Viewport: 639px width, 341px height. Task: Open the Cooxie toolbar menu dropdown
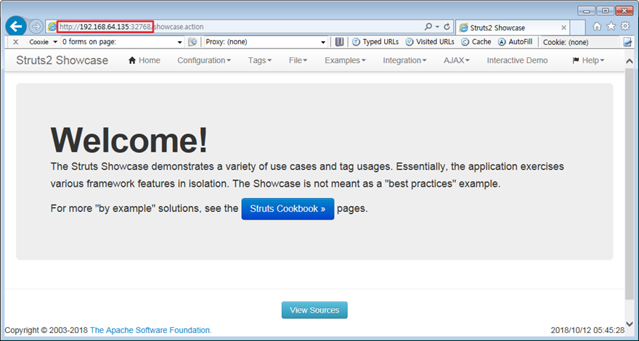(43, 42)
